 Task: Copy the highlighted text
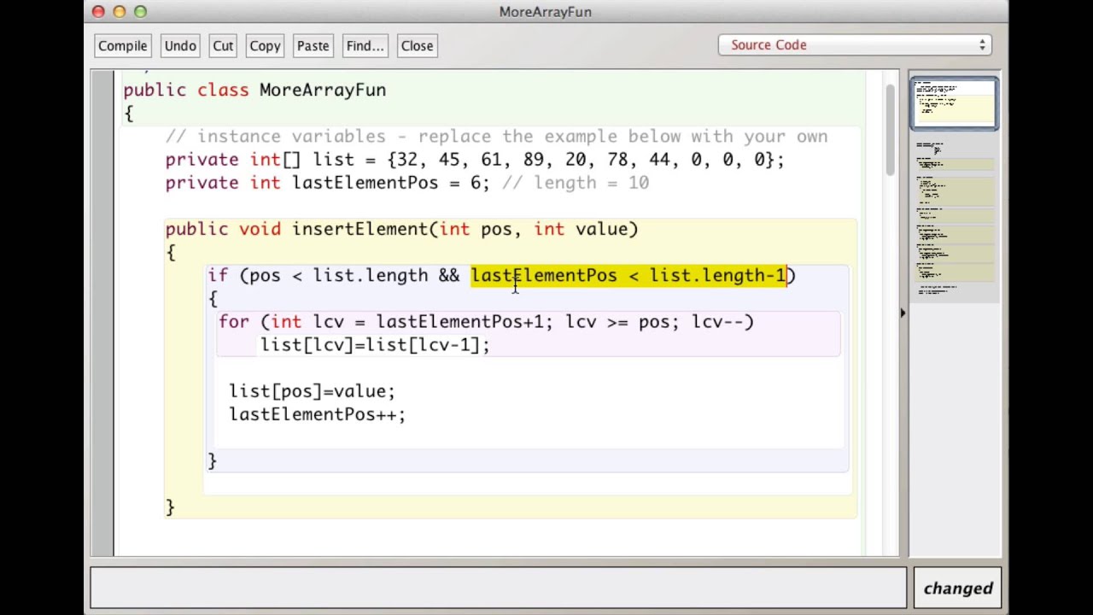pyautogui.click(x=265, y=45)
